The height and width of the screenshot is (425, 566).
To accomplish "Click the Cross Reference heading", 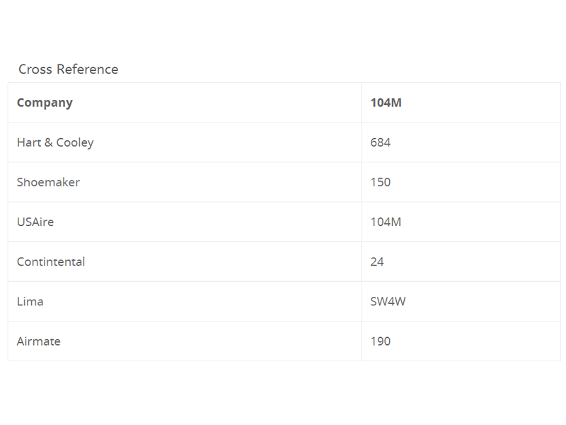I will (x=68, y=69).
